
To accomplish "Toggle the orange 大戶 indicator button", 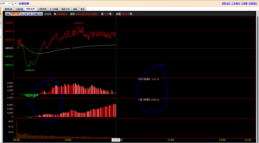I will pyautogui.click(x=13, y=14).
